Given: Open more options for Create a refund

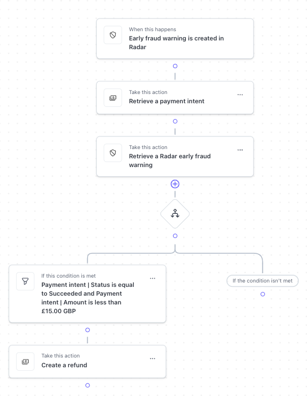Looking at the screenshot, I should point(152,358).
